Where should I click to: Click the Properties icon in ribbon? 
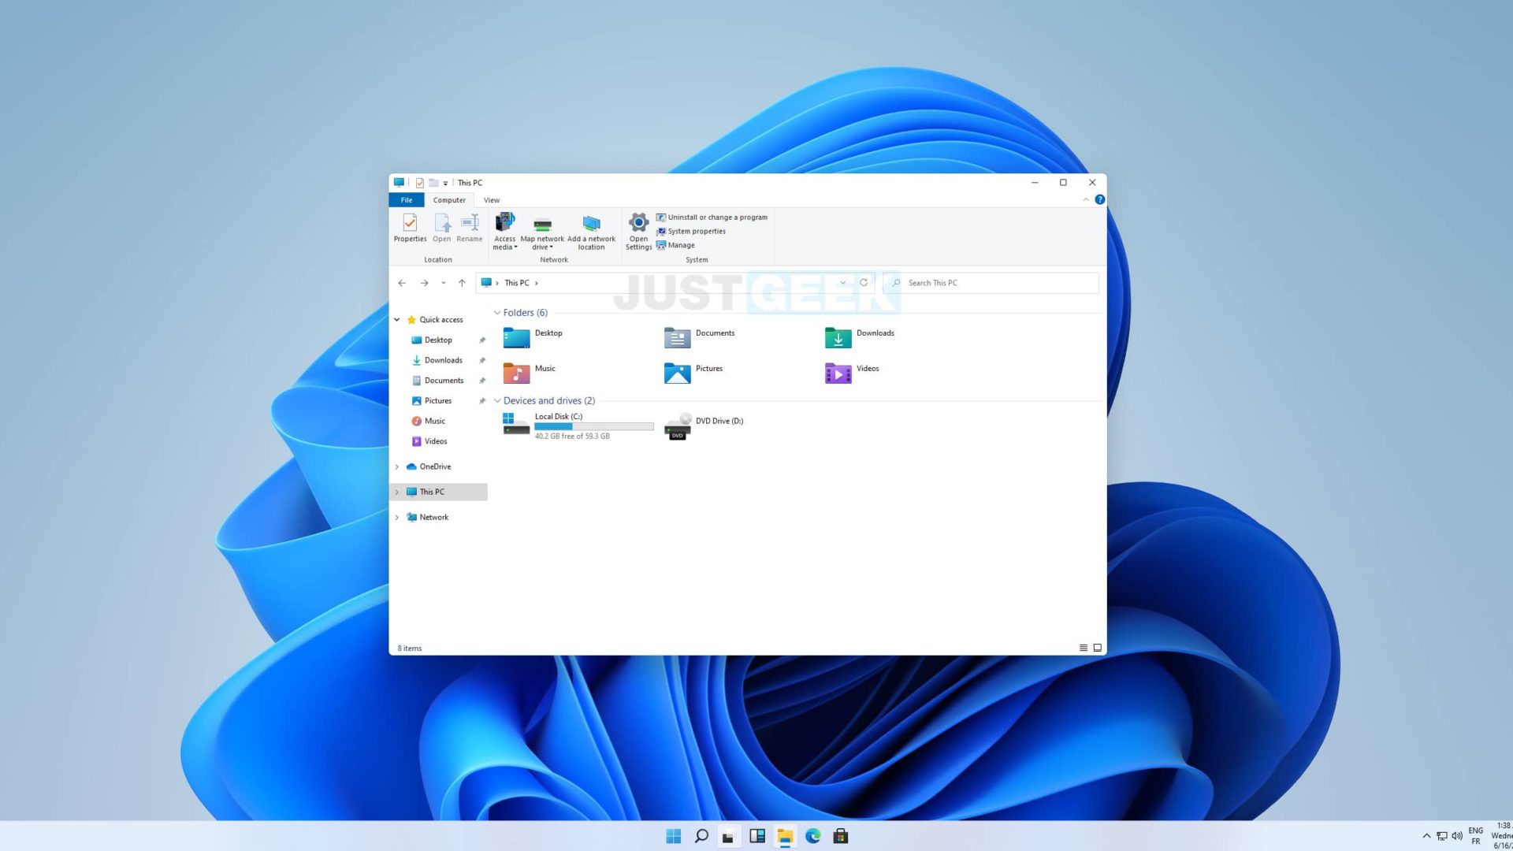408,226
